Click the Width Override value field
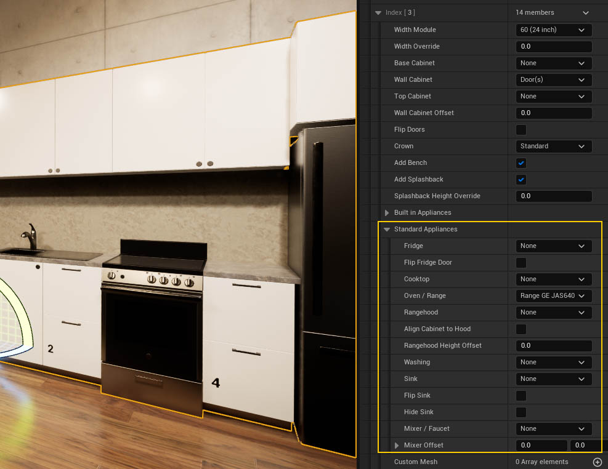Image resolution: width=608 pixels, height=469 pixels. point(553,47)
